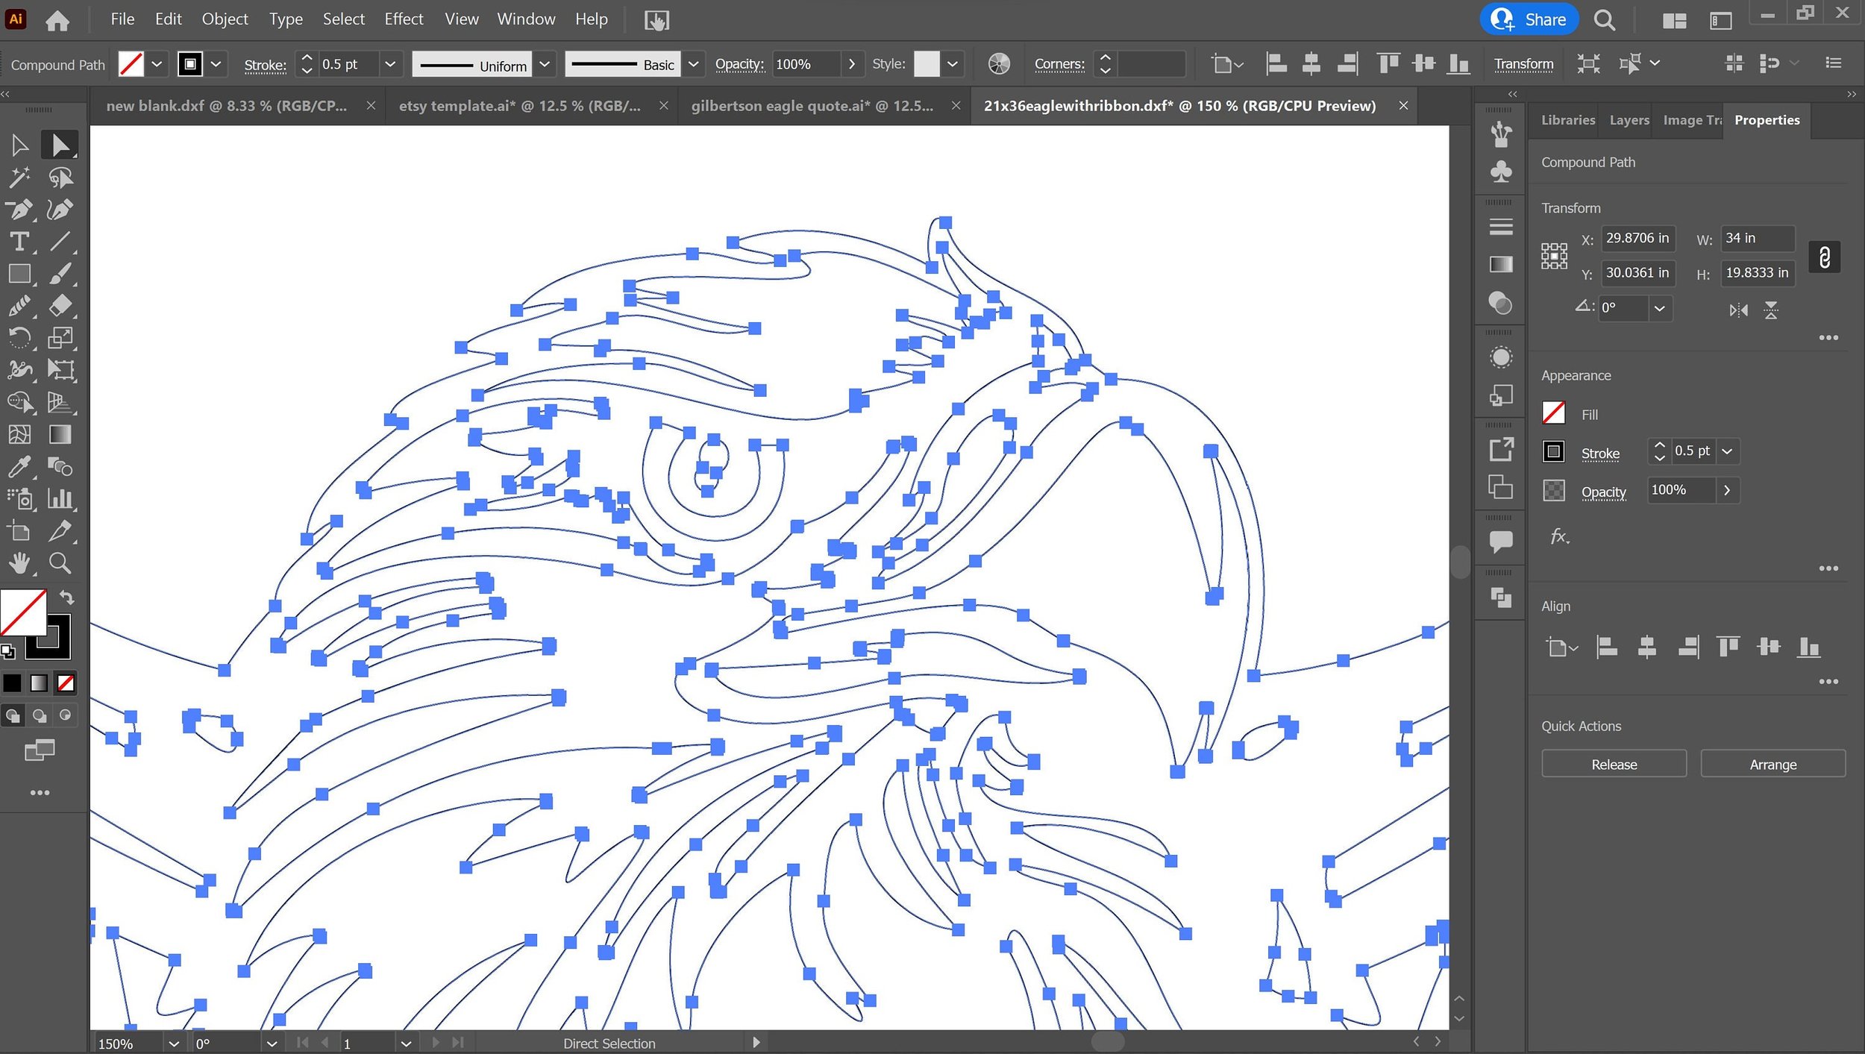Open Basic brush definition dropdown

(693, 64)
